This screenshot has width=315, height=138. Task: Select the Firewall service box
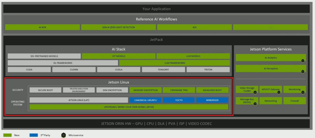coord(295,101)
